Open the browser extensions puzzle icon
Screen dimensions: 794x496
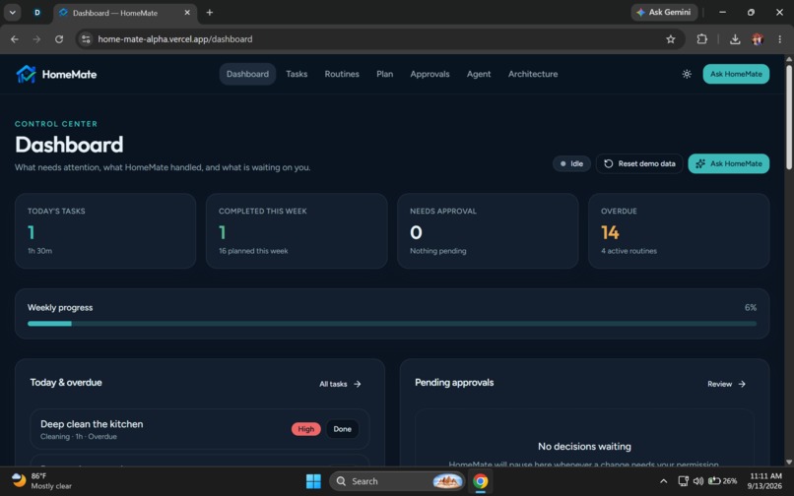[701, 39]
